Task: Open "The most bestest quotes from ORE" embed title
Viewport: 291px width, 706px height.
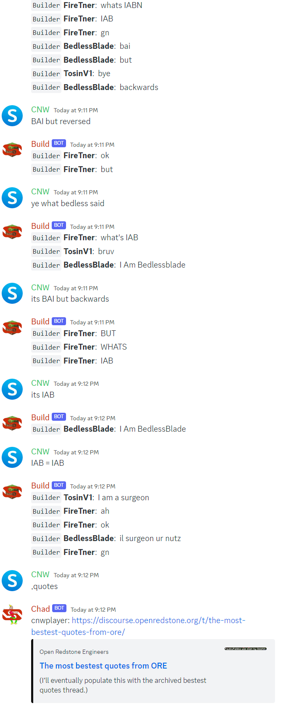Action: [103, 666]
